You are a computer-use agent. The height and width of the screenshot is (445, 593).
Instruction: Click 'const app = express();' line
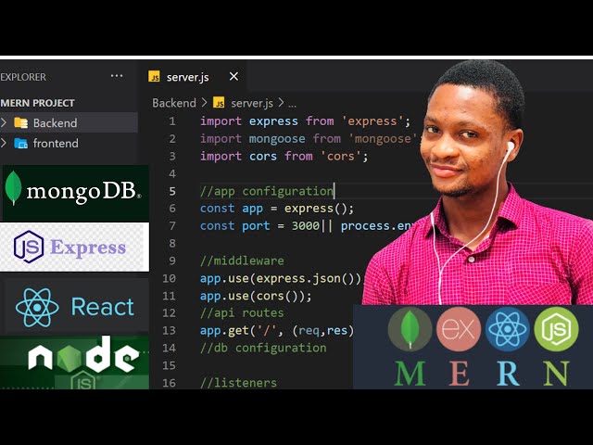pos(277,209)
